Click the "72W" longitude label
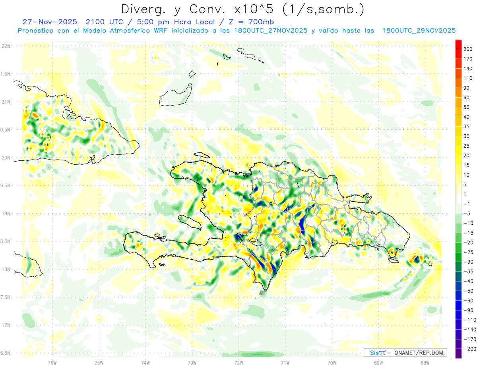 tap(238, 363)
